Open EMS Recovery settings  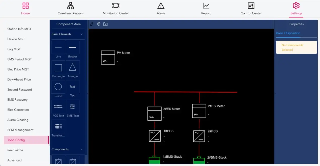point(17,100)
